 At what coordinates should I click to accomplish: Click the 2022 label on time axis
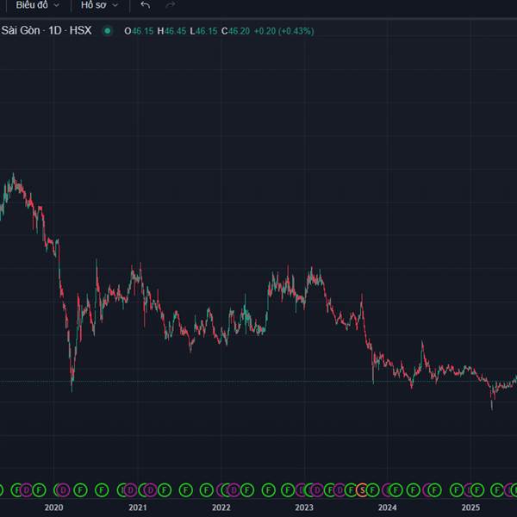[221, 508]
